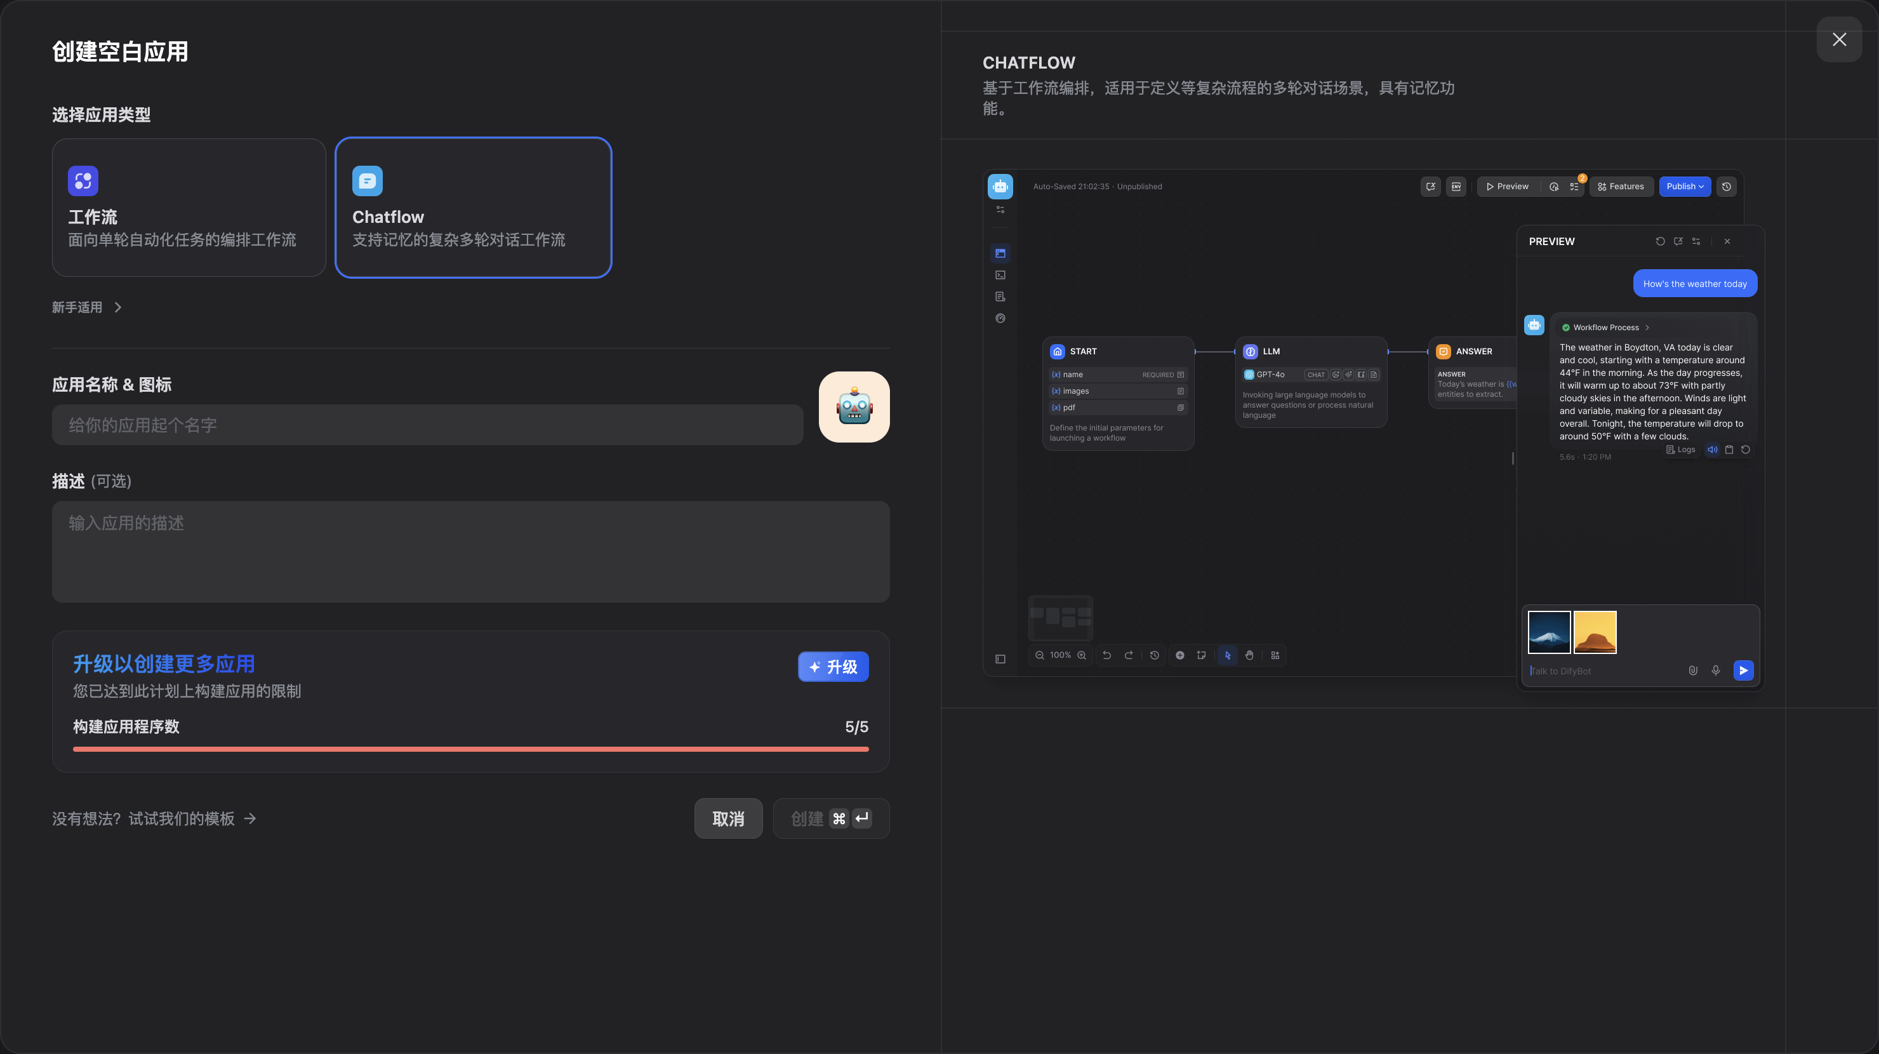
Task: Open the templates link 没有想法？试试我们的模板
Action: [x=154, y=818]
